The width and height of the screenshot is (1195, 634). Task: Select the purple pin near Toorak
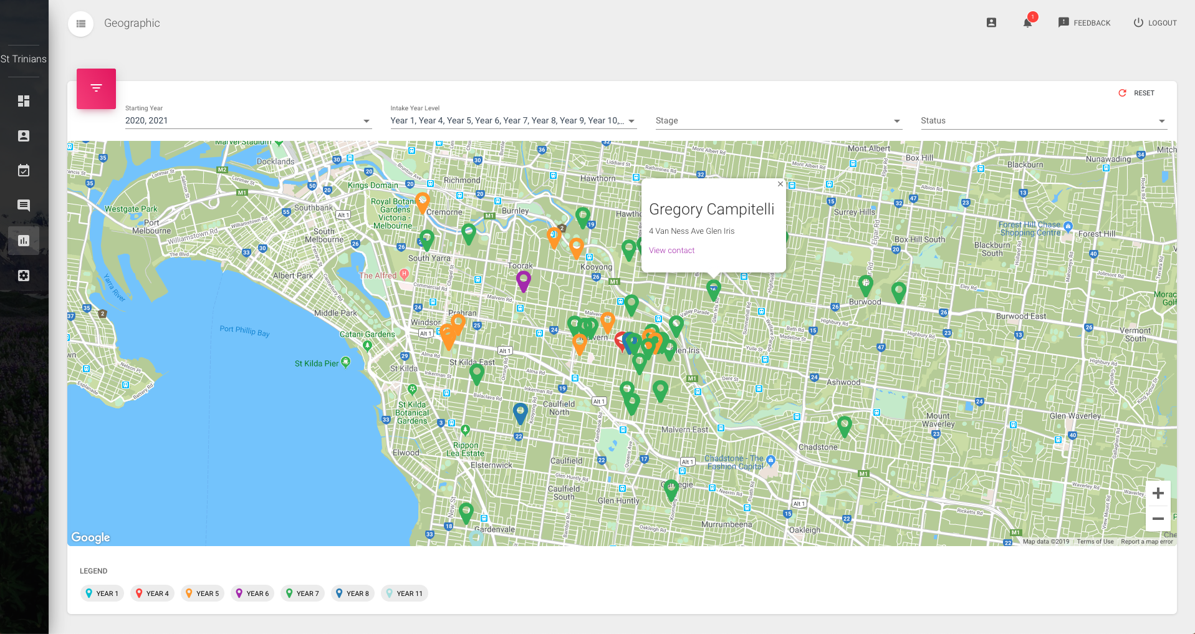click(x=524, y=281)
